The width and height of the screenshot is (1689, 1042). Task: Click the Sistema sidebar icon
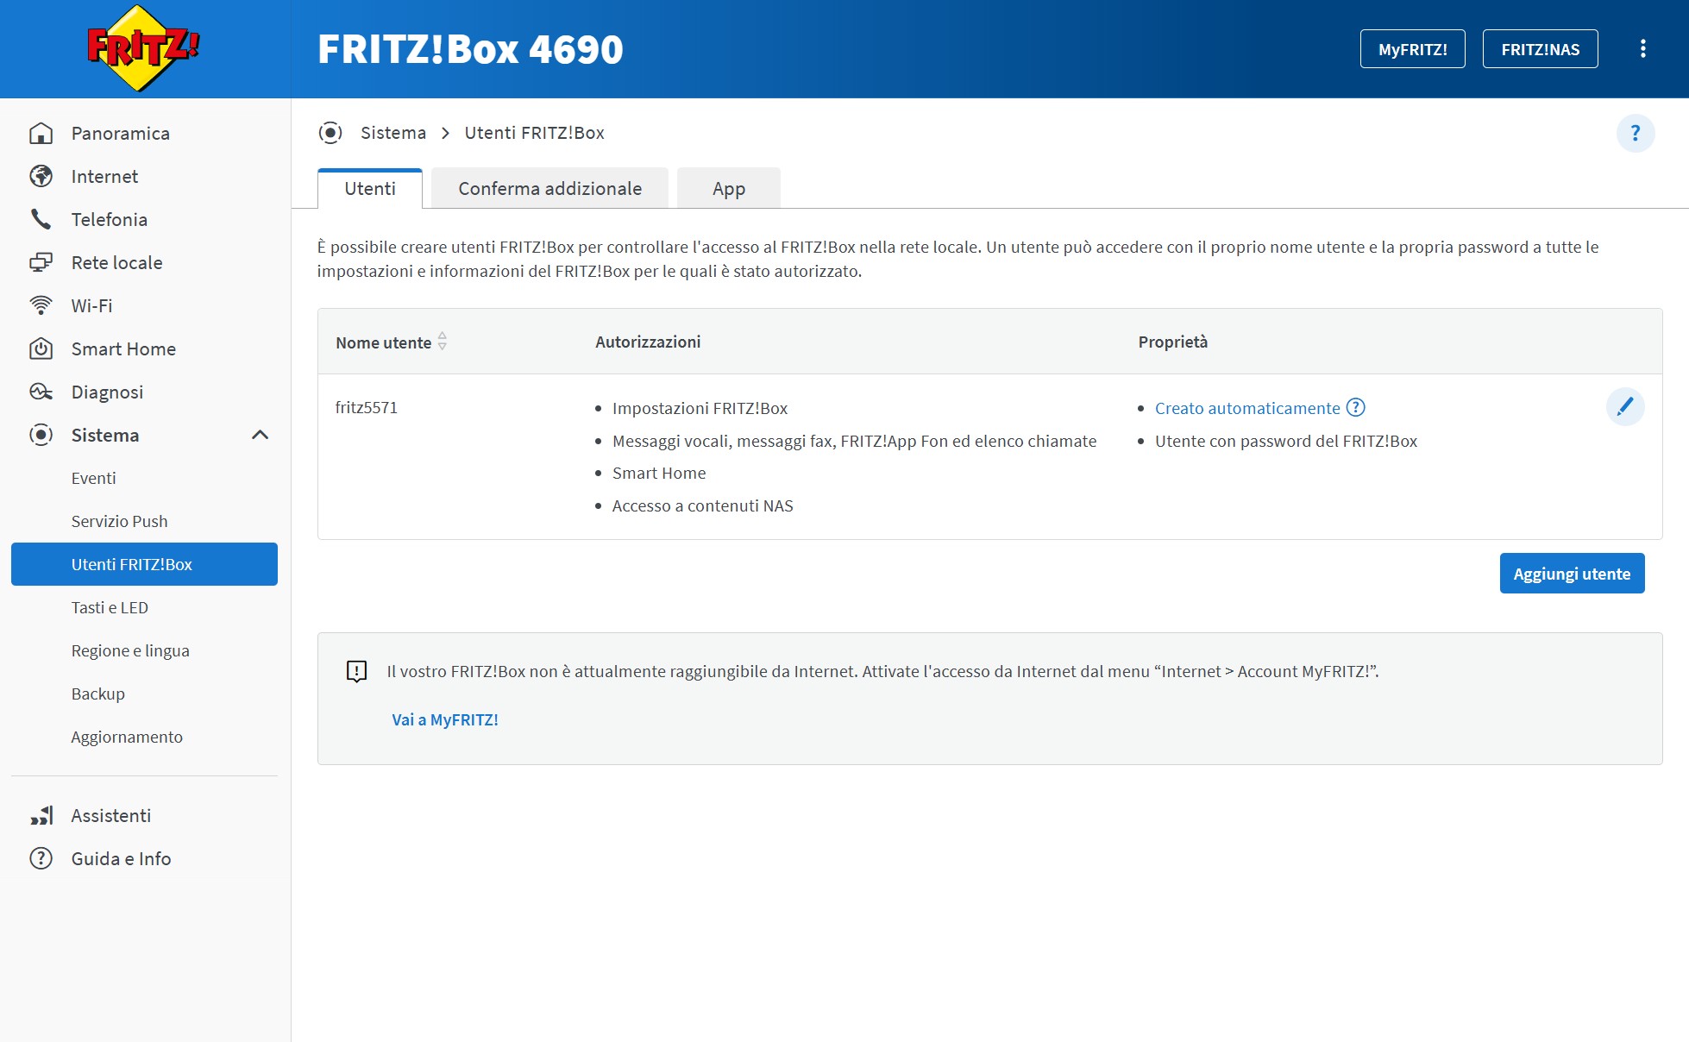click(x=41, y=435)
